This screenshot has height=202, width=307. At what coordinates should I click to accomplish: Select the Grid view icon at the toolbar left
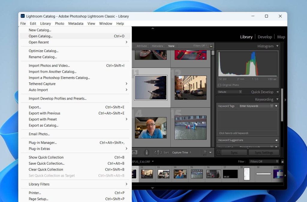coord(134,152)
